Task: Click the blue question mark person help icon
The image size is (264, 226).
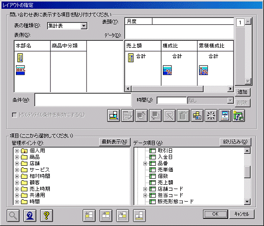Action: click(30, 216)
